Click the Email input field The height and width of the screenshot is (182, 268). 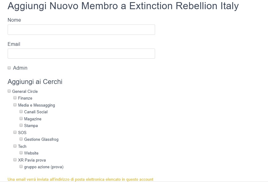(81, 53)
